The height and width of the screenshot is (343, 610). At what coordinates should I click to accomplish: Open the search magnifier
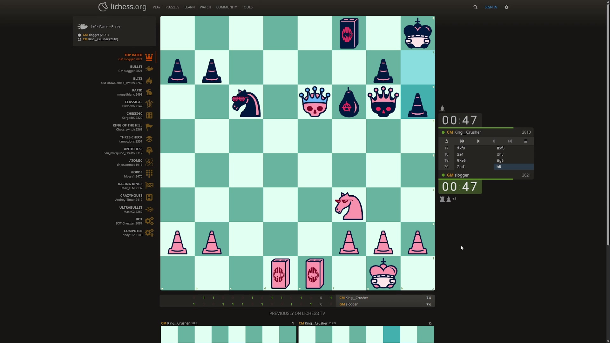click(475, 7)
